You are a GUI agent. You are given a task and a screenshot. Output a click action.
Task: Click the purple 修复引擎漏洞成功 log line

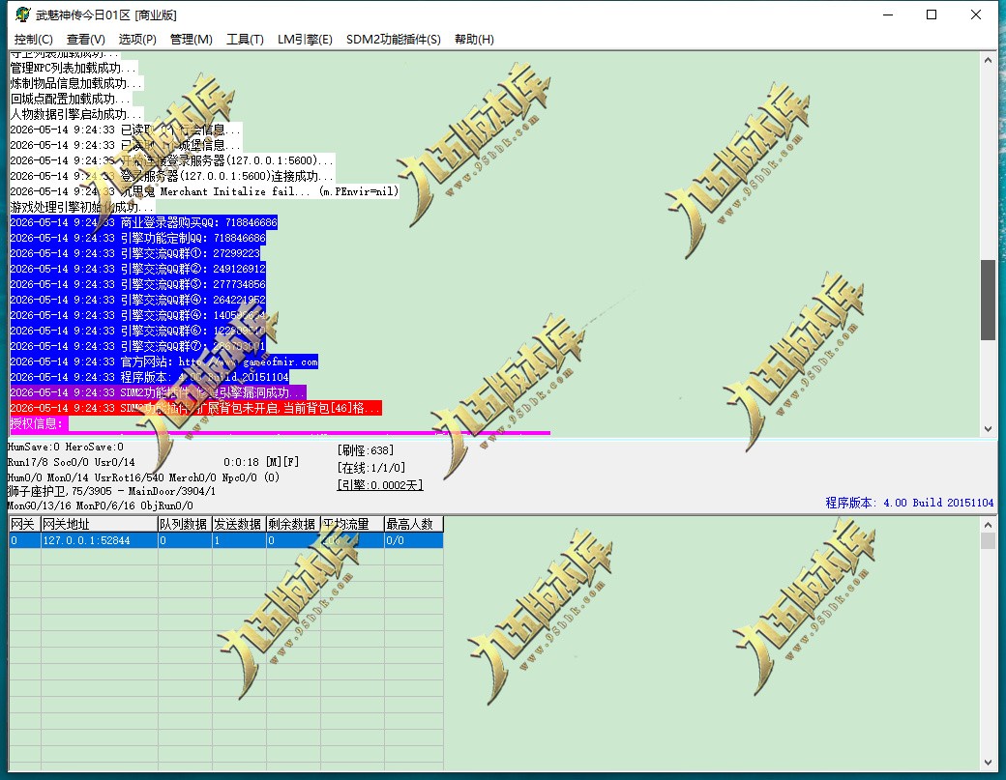click(158, 392)
